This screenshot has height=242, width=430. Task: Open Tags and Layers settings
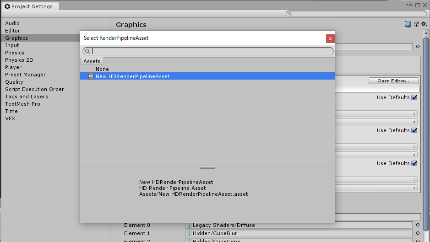pyautogui.click(x=27, y=97)
